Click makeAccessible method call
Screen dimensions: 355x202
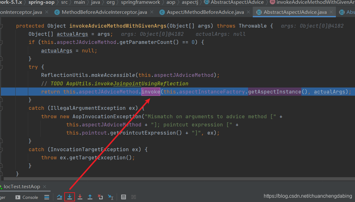coord(113,75)
